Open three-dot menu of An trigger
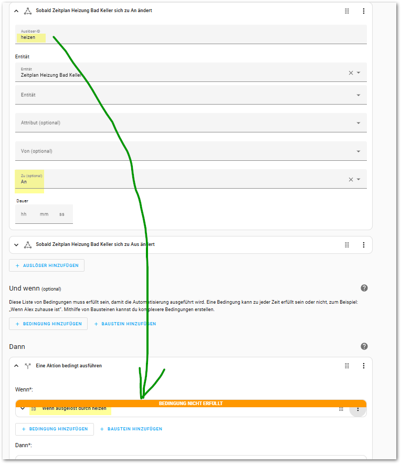This screenshot has width=401, height=464. 363,11
